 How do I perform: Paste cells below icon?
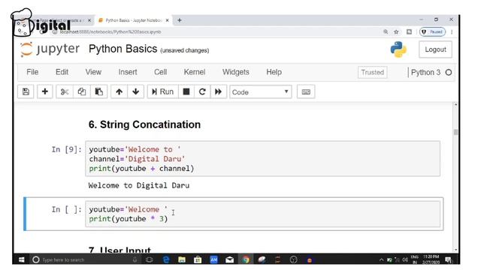98,91
